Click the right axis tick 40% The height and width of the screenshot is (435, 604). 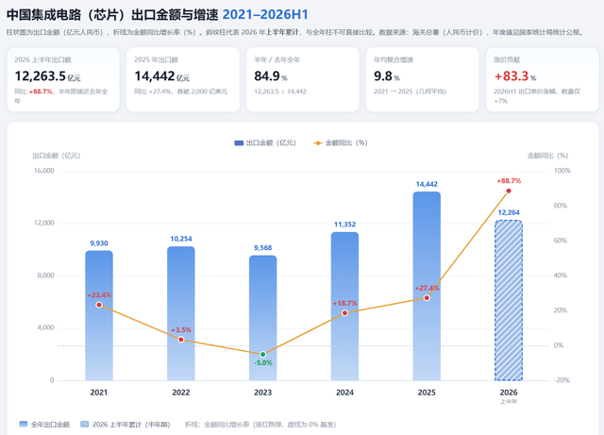pos(561,276)
